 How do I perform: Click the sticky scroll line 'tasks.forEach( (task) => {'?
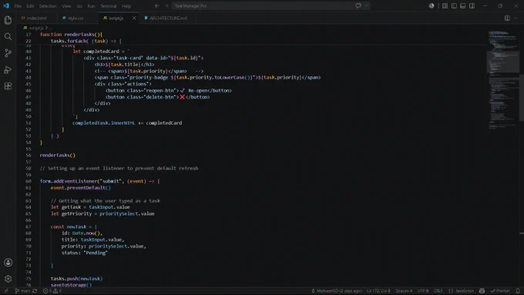pyautogui.click(x=86, y=41)
